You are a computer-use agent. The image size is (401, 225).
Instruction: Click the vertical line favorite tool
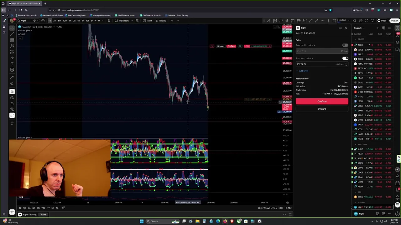328,21
